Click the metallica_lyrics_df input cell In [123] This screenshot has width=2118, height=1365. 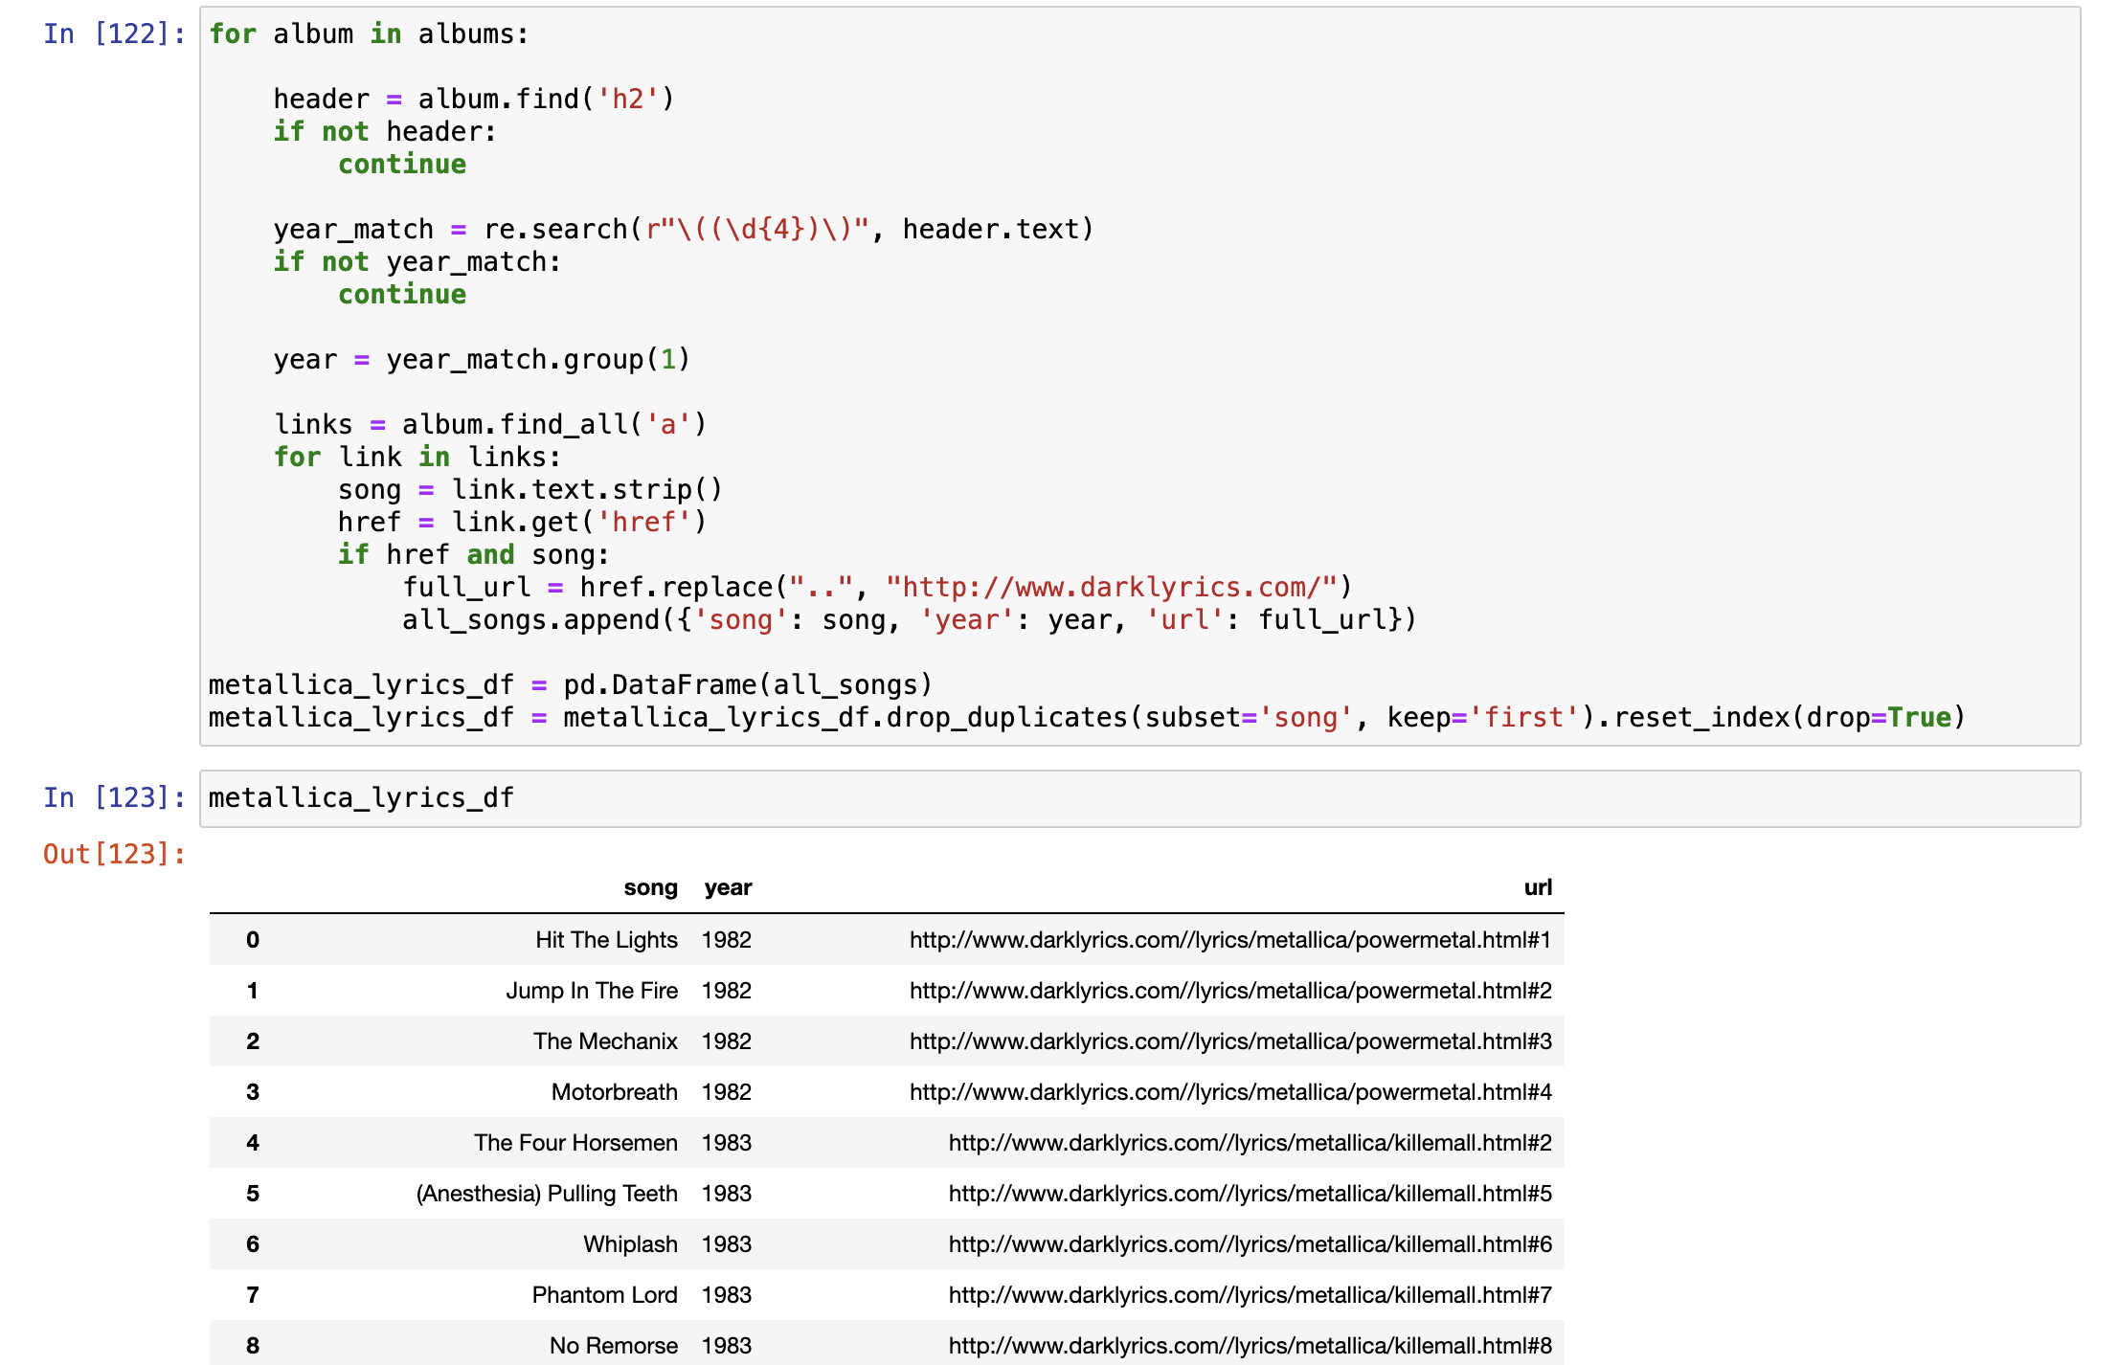[1139, 798]
